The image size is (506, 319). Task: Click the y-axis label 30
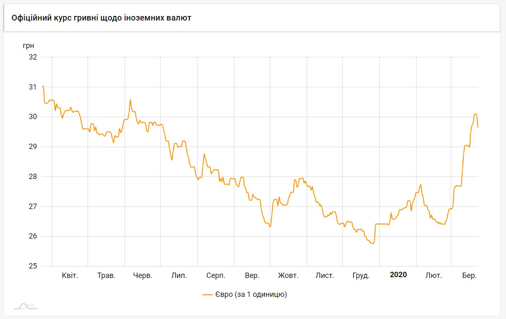[x=33, y=117]
